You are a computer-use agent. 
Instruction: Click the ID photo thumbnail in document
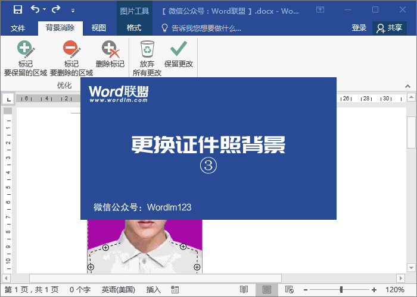(x=145, y=246)
